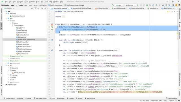Run the app with green play button
This screenshot has height=102, width=181.
[x=138, y=5]
